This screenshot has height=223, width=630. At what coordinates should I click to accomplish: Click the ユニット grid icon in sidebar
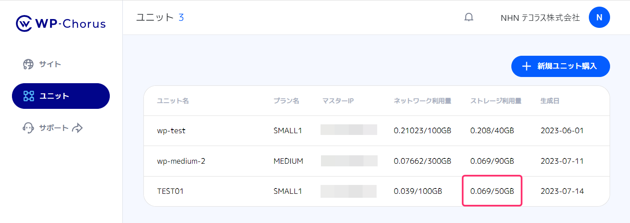tap(28, 96)
